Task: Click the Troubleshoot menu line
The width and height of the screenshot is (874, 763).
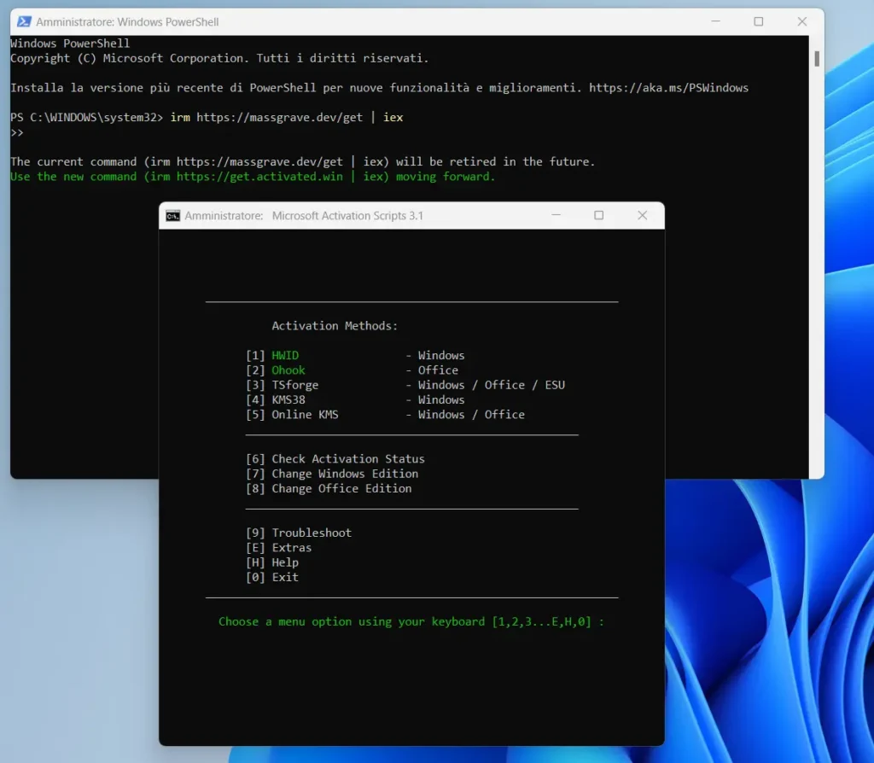Action: pos(299,533)
